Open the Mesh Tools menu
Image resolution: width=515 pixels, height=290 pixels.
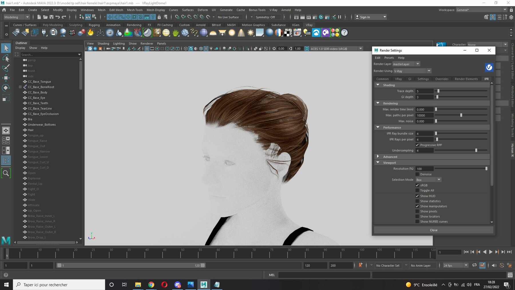click(x=135, y=10)
